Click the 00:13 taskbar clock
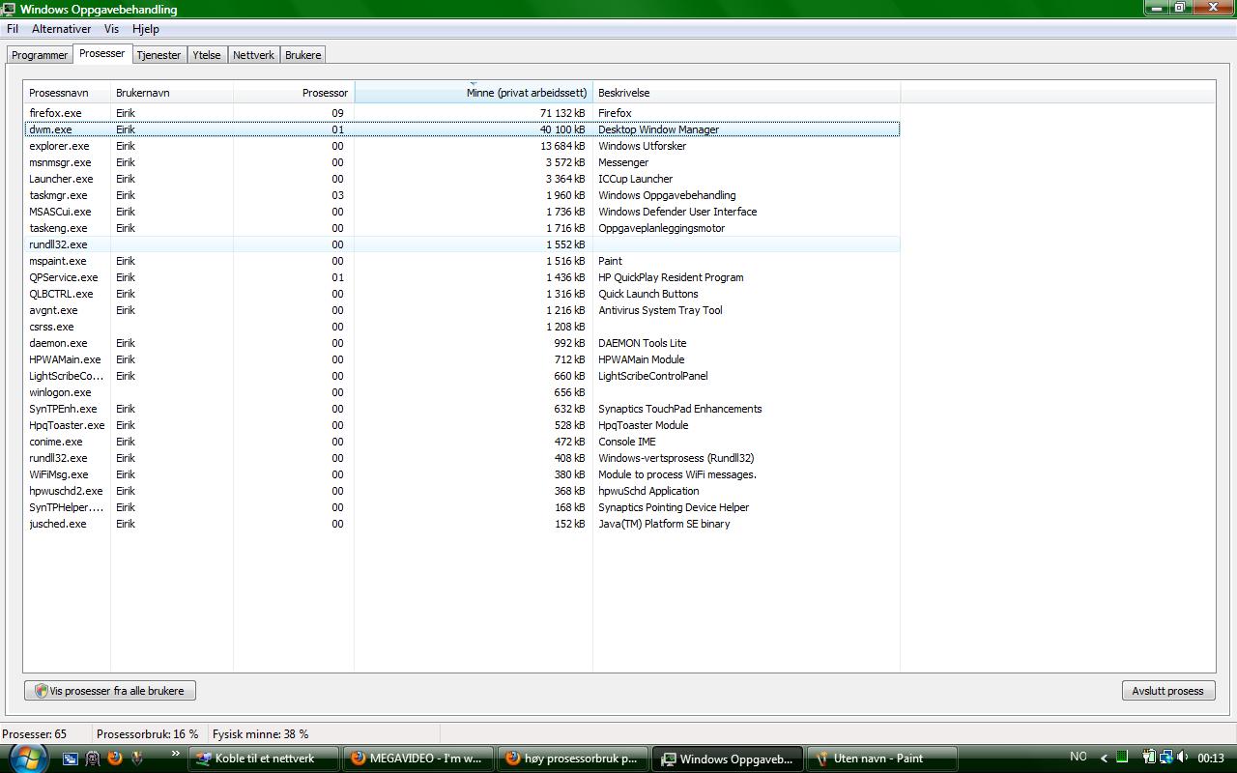 point(1210,759)
